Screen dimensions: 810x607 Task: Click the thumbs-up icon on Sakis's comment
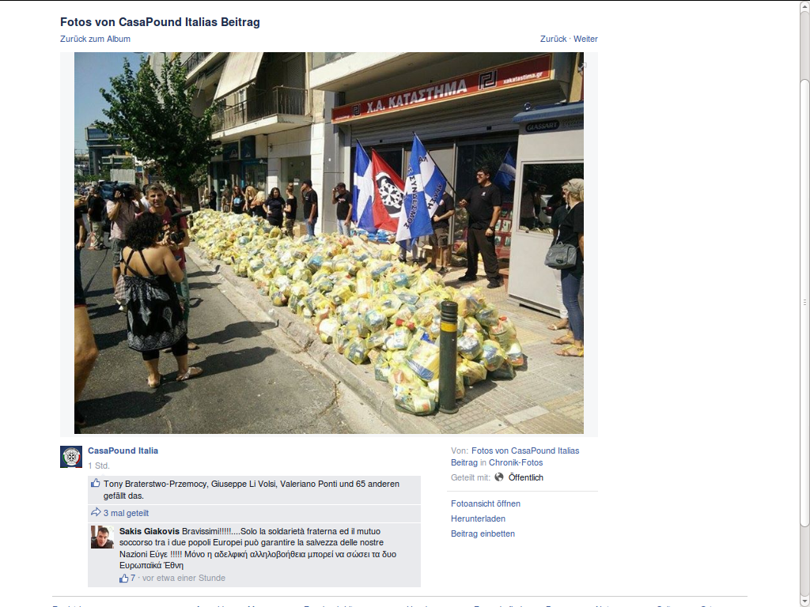click(123, 578)
